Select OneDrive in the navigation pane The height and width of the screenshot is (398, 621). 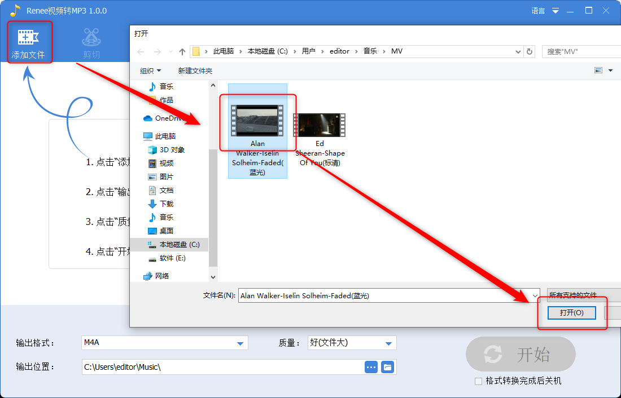(x=165, y=118)
